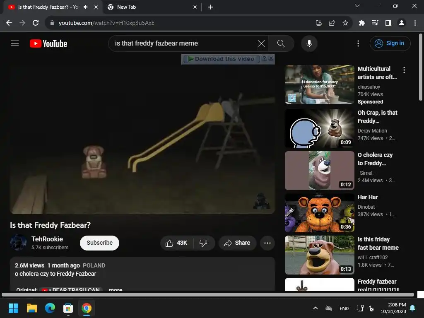
Task: Open the YouTube hamburger guide menu
Action: click(15, 43)
